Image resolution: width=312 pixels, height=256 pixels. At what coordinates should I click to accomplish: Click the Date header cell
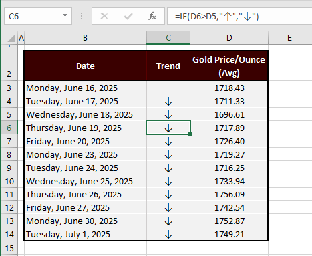pos(85,66)
